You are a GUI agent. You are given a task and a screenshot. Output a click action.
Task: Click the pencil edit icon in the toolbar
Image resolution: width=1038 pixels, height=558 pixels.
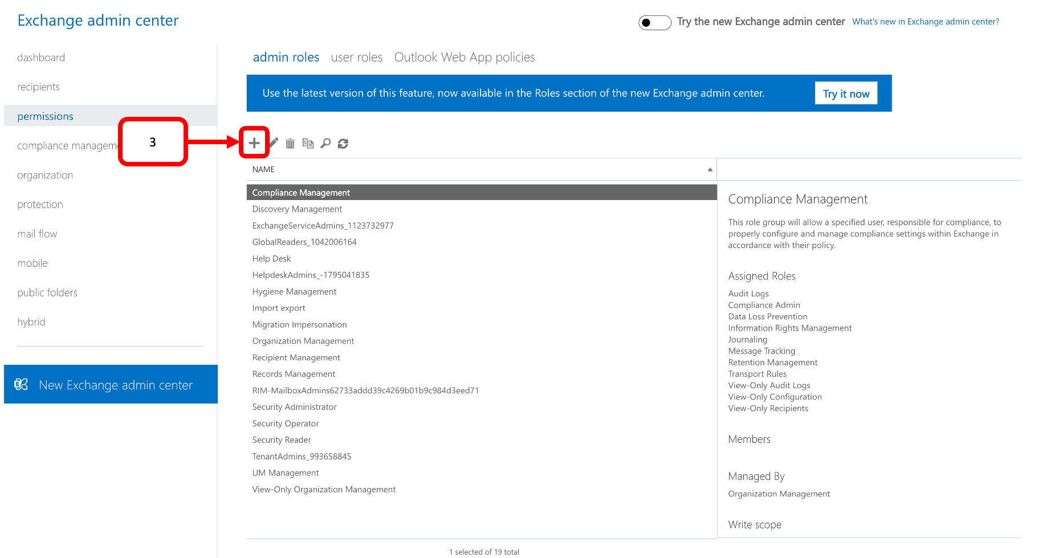point(274,143)
